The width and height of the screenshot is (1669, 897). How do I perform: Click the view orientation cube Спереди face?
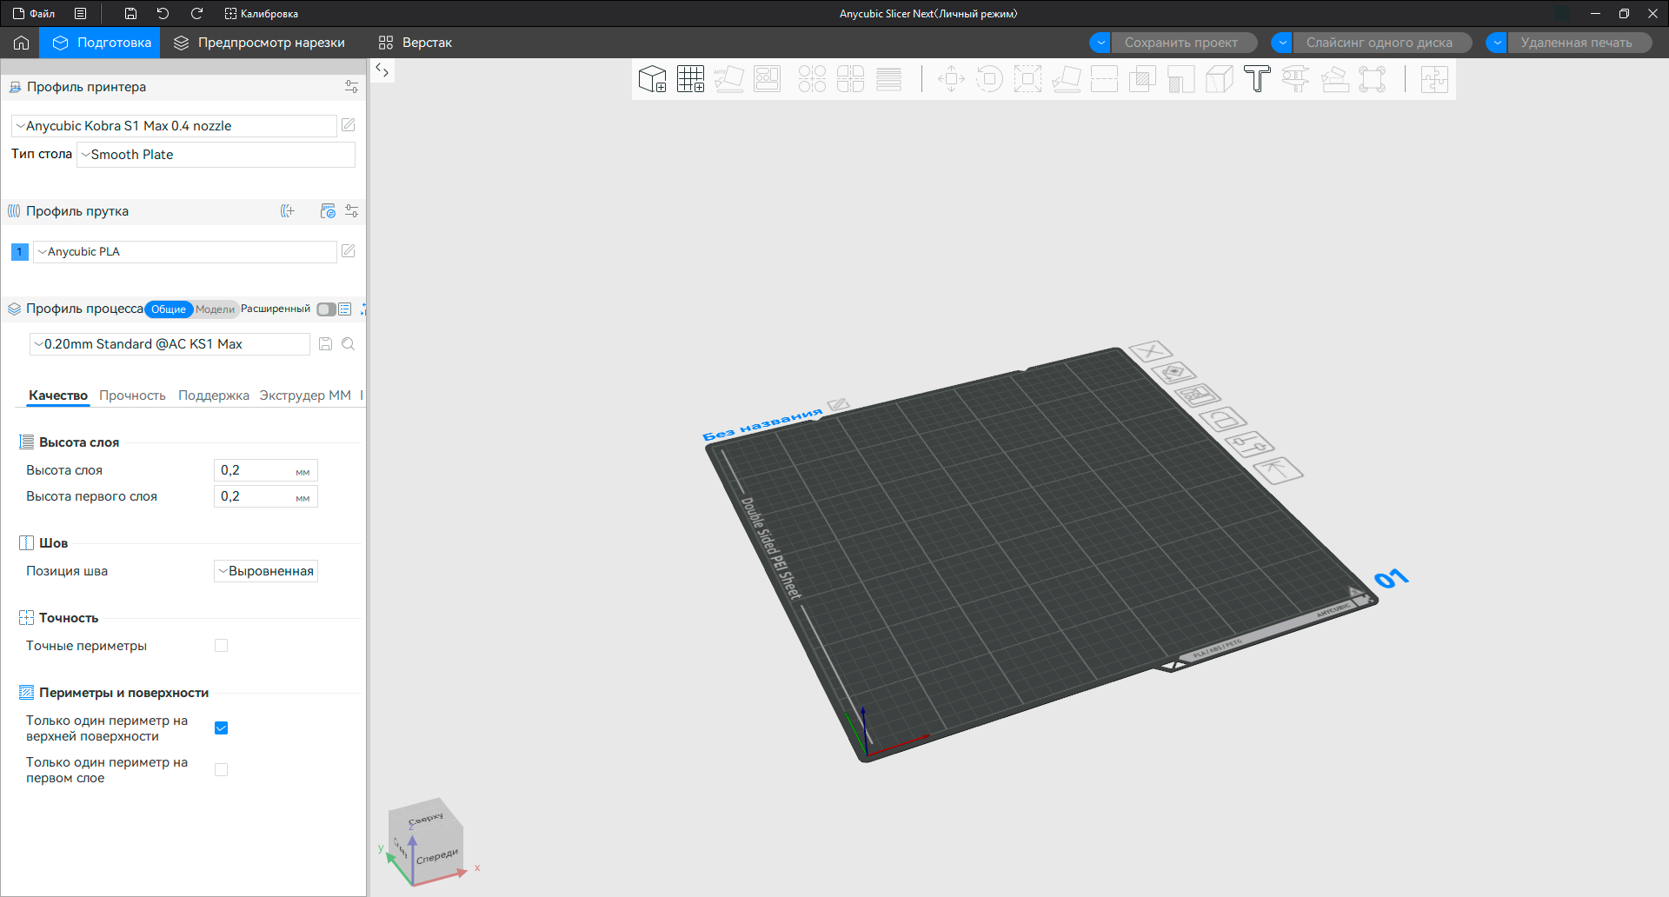pos(436,856)
